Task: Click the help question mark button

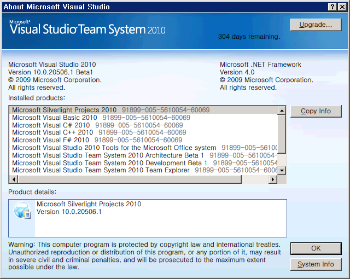Action: 332,7
